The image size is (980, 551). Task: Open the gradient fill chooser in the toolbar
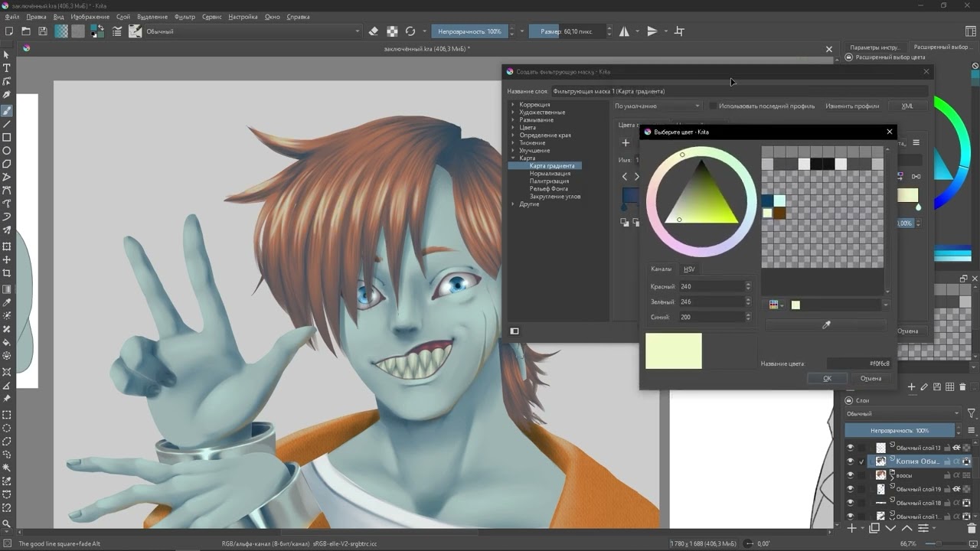61,31
